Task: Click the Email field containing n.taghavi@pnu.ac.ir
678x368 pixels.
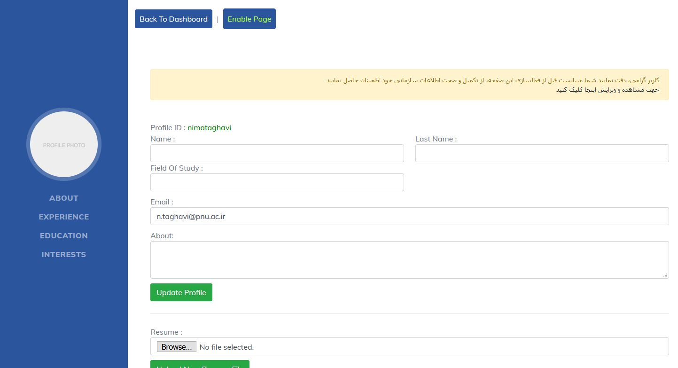Action: pyautogui.click(x=409, y=216)
